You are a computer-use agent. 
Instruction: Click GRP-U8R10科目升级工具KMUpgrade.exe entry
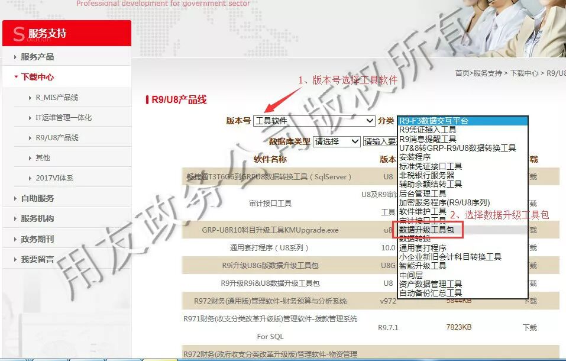click(270, 230)
